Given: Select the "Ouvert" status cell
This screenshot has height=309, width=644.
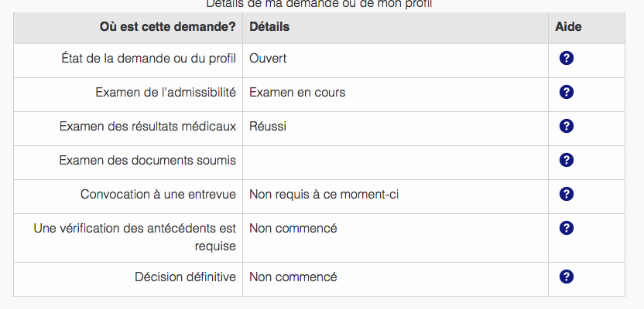Looking at the screenshot, I should coord(268,58).
